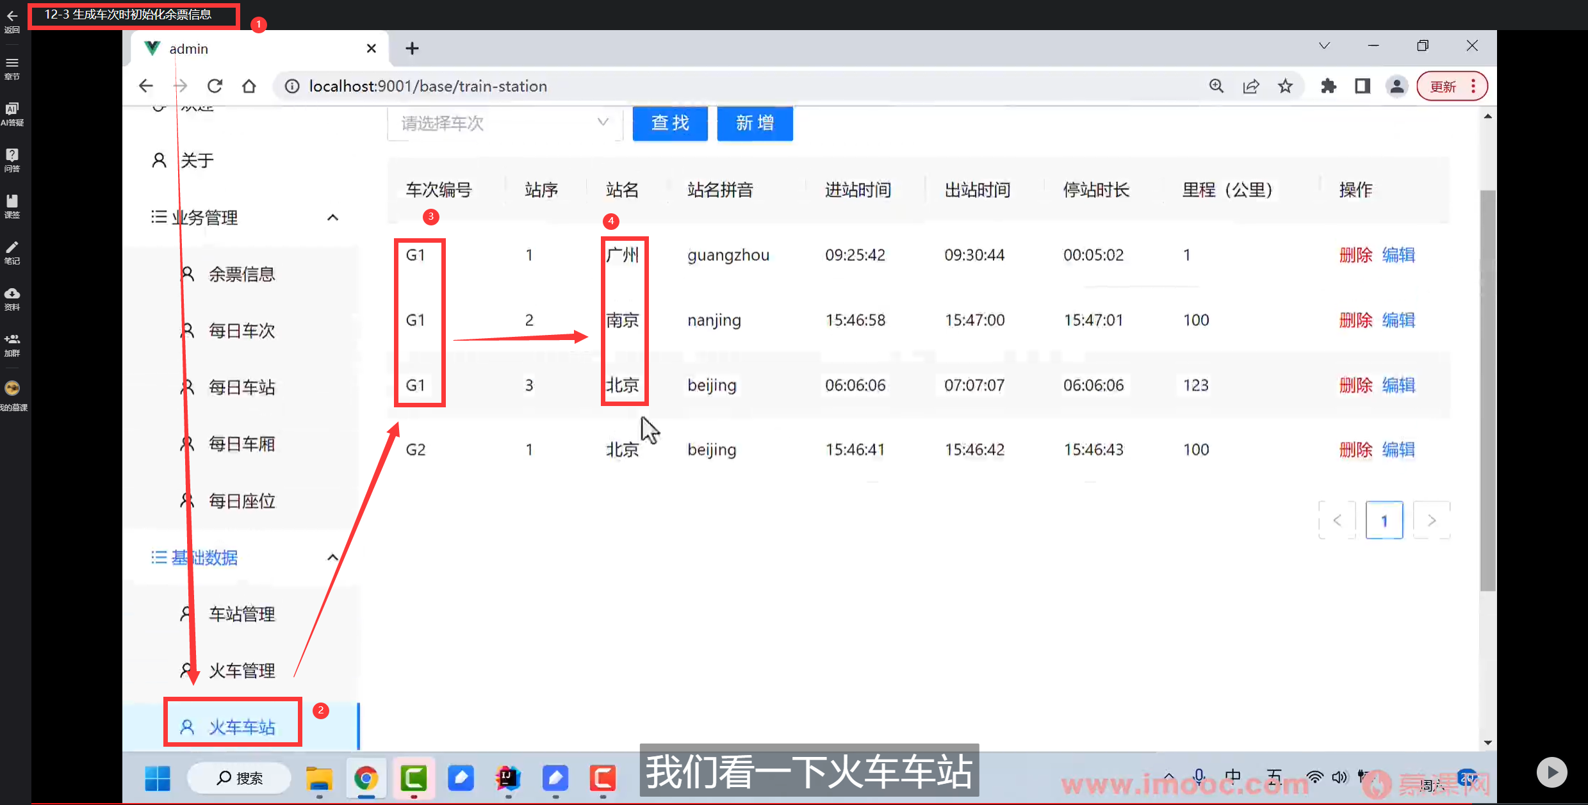
Task: Click the video play button at bottom right
Action: (x=1551, y=773)
